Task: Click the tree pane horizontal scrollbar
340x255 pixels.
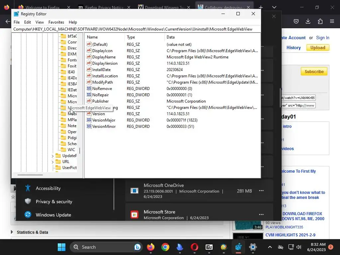Action: click(30, 175)
